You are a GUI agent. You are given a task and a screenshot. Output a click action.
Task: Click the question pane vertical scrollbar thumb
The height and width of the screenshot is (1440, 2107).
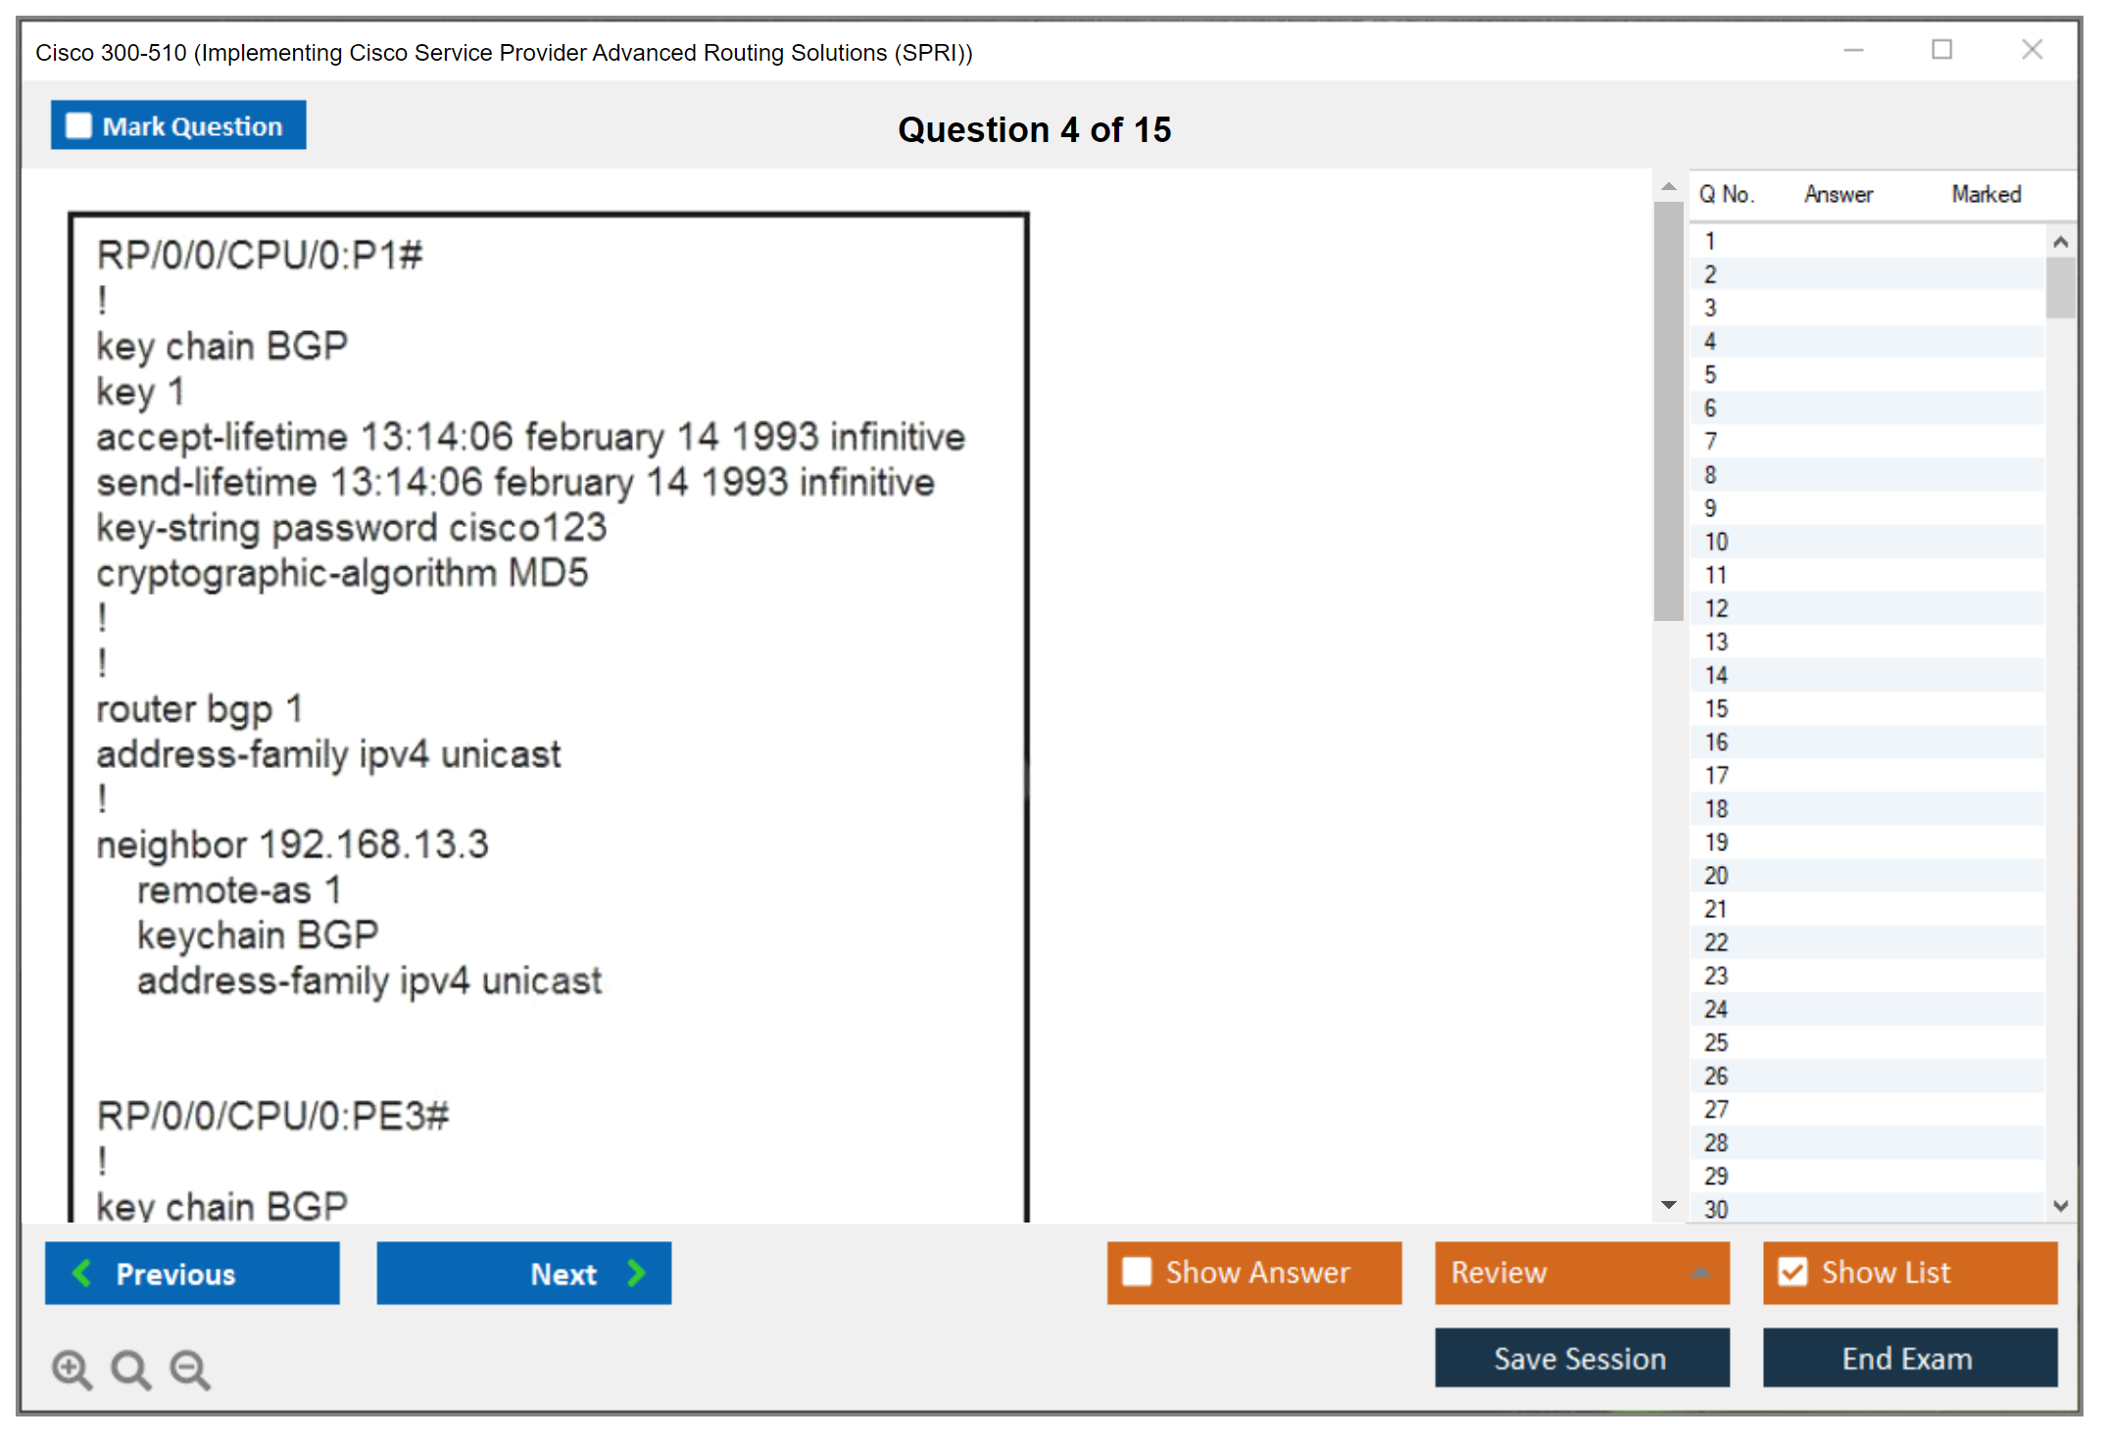point(1668,411)
